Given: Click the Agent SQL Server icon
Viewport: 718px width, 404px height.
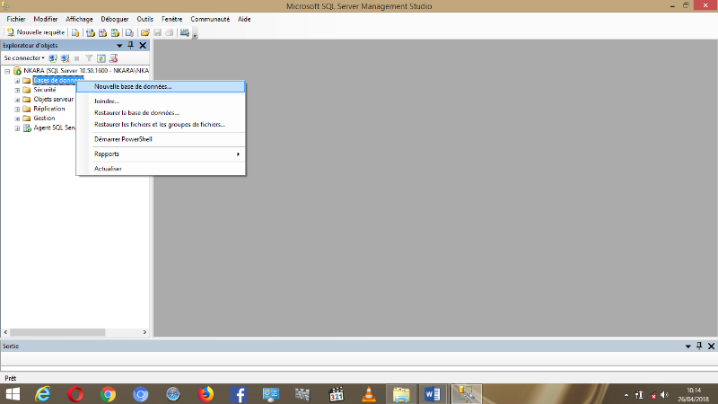Looking at the screenshot, I should (27, 127).
